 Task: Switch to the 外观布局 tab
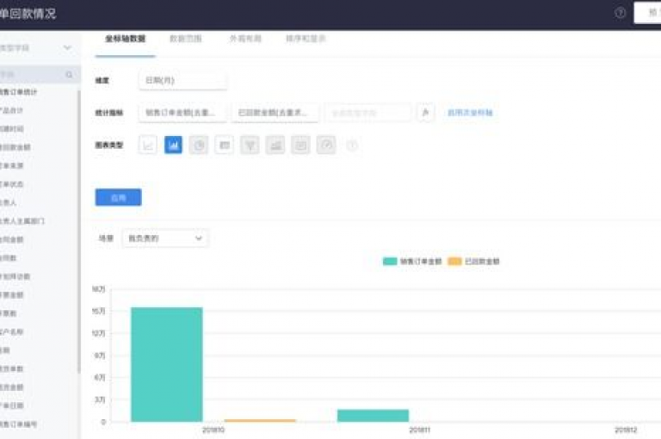pos(245,39)
